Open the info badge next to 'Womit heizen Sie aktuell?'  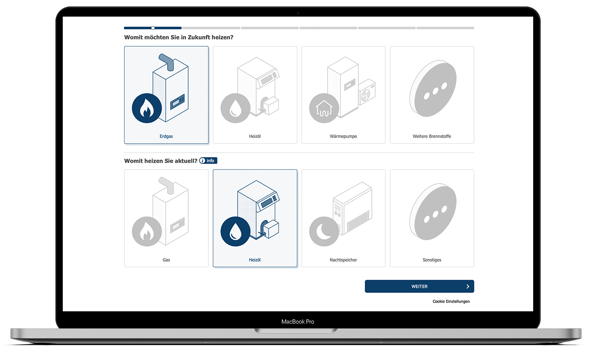[208, 160]
